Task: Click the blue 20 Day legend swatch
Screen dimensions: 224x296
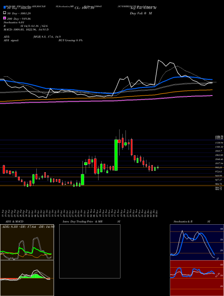Action: 4,8
